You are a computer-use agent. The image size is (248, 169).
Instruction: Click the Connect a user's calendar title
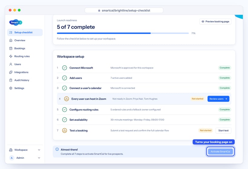pyautogui.click(x=85, y=88)
